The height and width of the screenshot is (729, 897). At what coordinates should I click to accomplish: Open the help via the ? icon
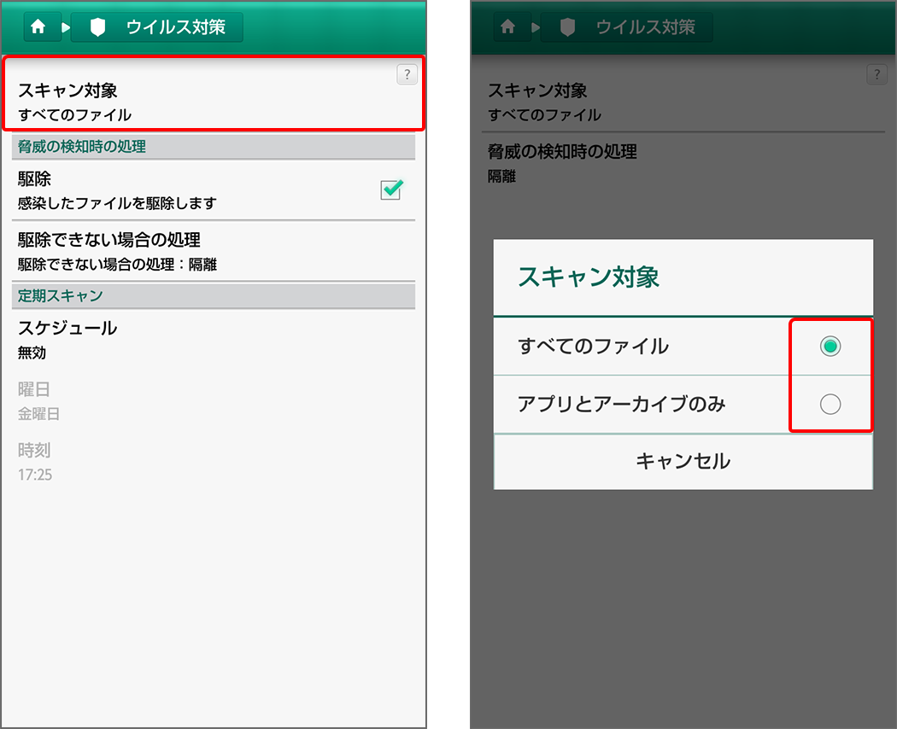[407, 74]
